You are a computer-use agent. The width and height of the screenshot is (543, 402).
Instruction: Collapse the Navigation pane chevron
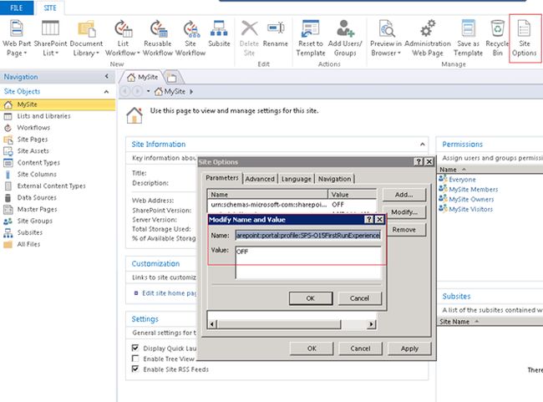click(107, 77)
